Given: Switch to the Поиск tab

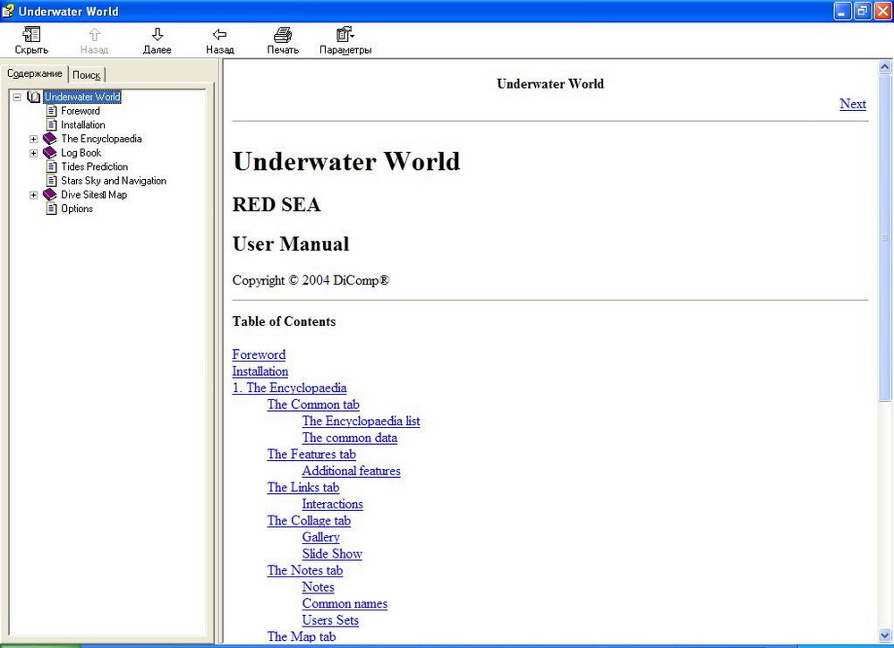Looking at the screenshot, I should click(x=87, y=74).
